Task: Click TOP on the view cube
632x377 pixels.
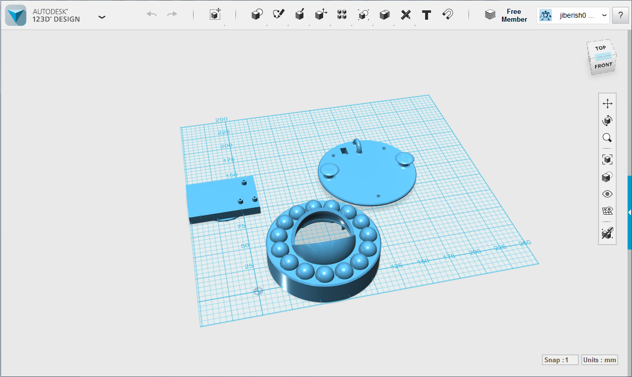Action: pos(600,48)
